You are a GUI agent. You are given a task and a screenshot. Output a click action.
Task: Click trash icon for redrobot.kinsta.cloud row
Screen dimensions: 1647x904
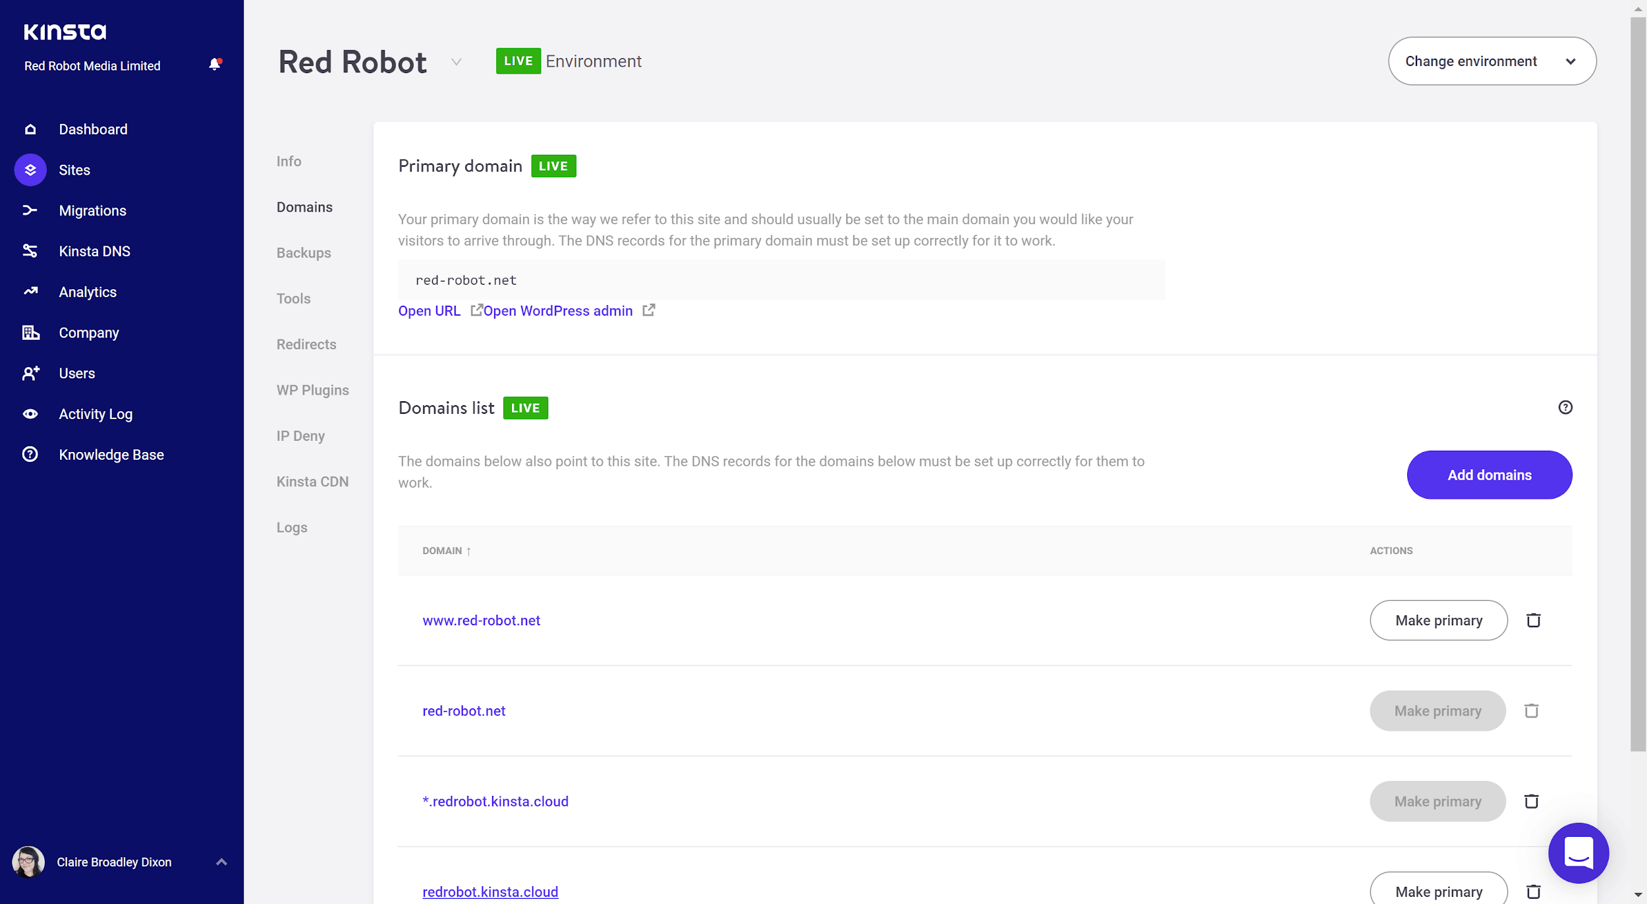coord(1534,891)
